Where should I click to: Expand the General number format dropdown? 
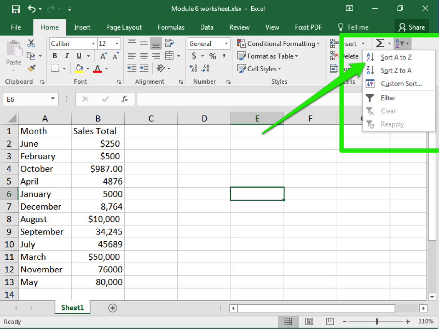click(x=226, y=44)
